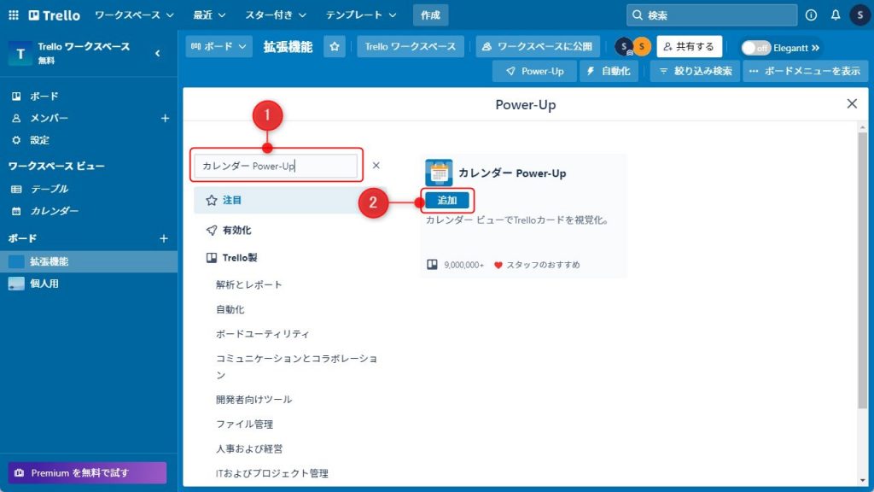Screen dimensions: 874x492
Task: Select the 注目 category
Action: tap(290, 200)
